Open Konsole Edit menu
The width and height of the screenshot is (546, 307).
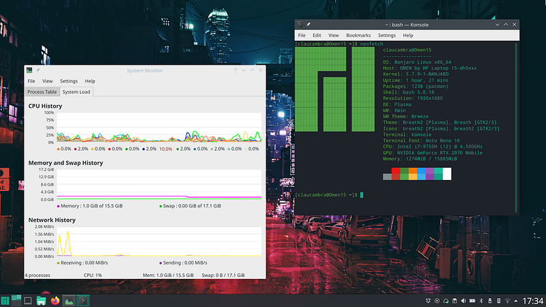tap(317, 35)
